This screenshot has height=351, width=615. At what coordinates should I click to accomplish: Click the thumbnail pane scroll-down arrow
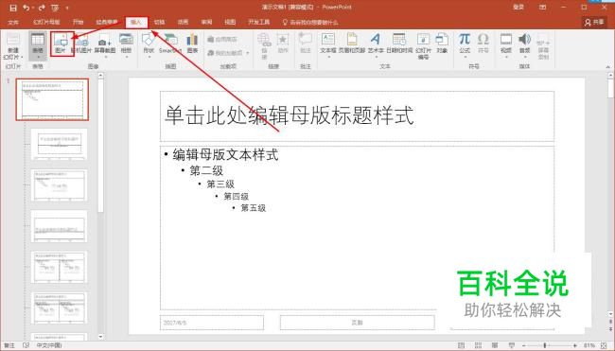point(100,337)
